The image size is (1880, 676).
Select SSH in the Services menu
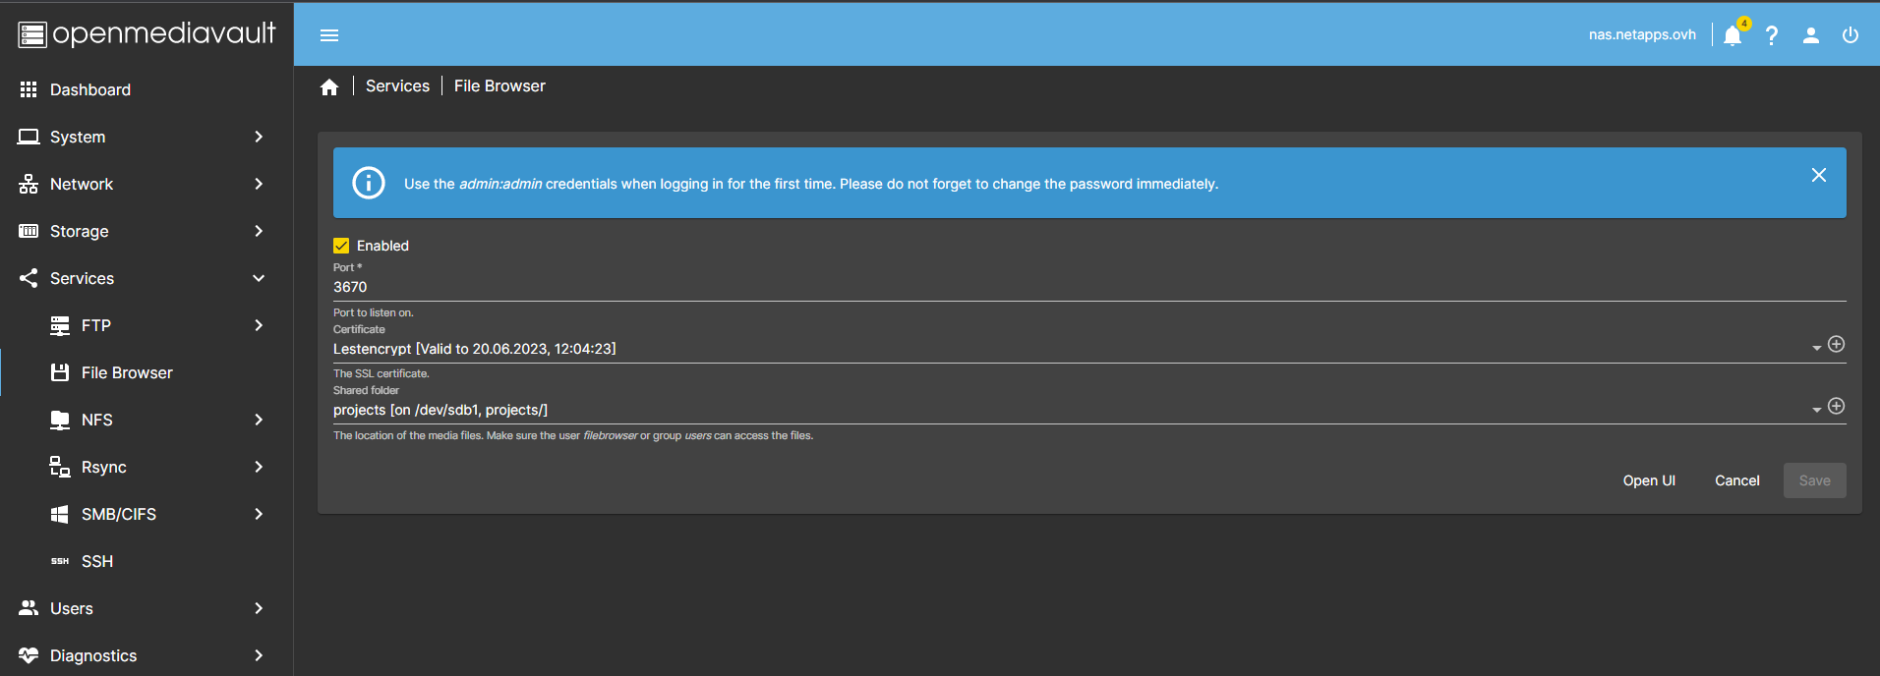point(97,561)
